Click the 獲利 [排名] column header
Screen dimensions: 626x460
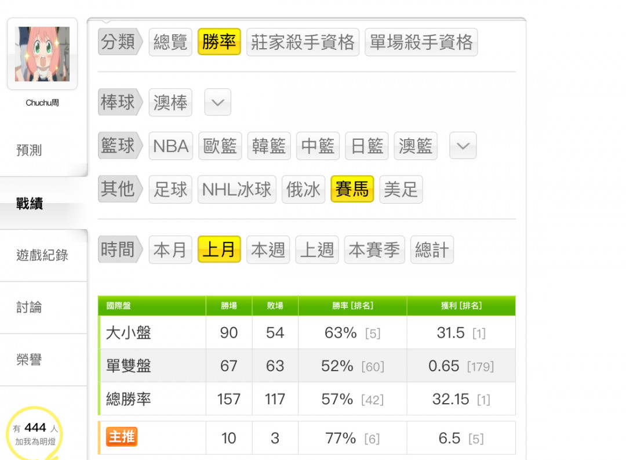[461, 306]
